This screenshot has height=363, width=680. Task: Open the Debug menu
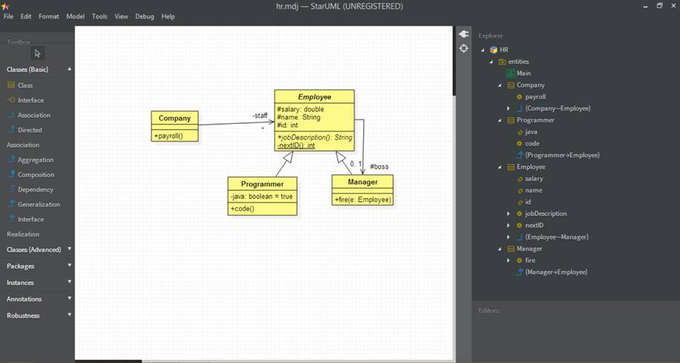(x=144, y=16)
